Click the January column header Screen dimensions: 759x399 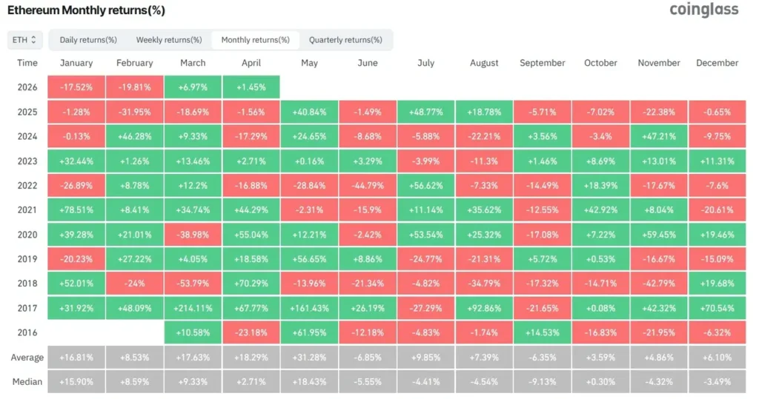76,63
